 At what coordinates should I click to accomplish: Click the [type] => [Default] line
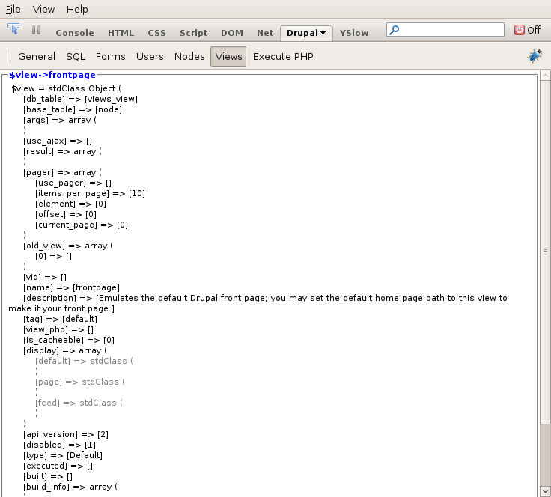(x=63, y=456)
